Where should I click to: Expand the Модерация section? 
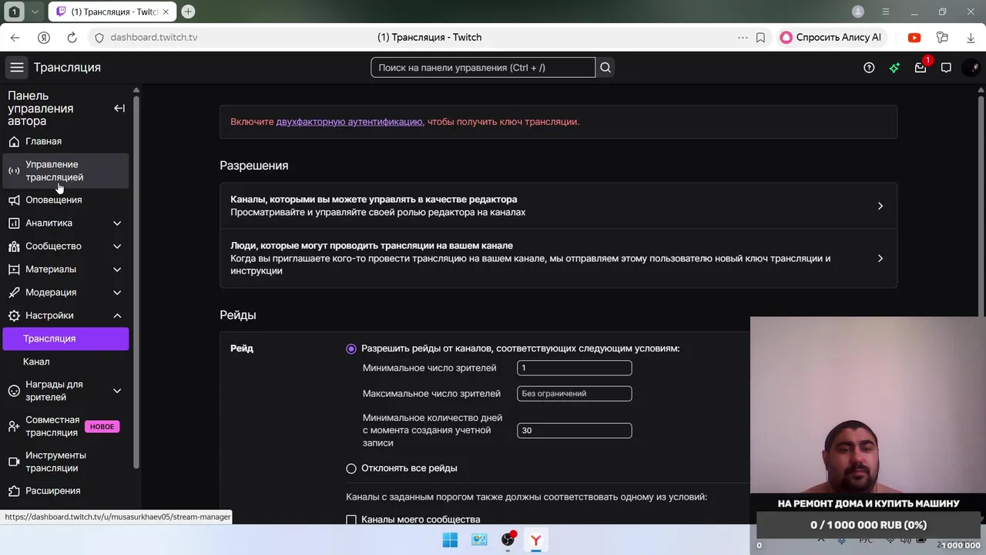click(x=117, y=292)
